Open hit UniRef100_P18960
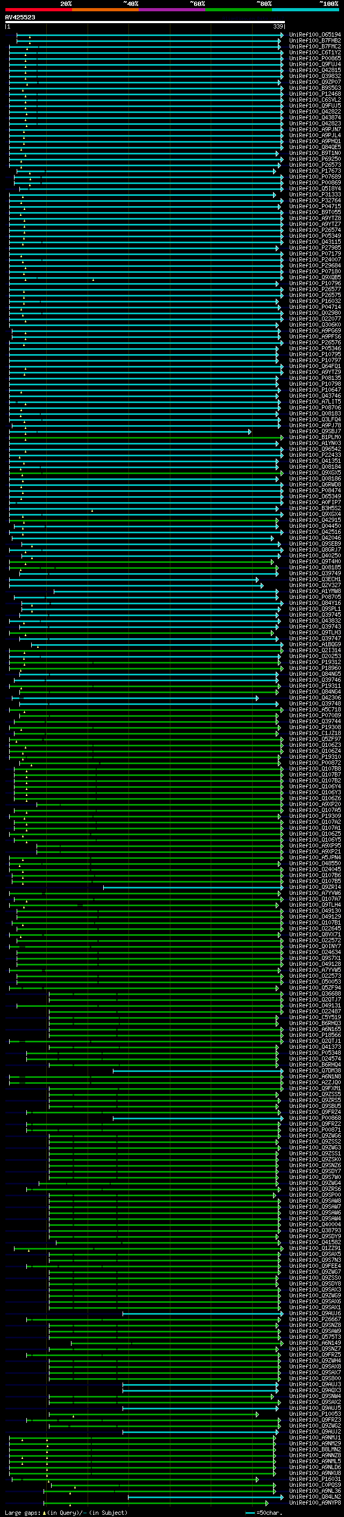 (314, 668)
